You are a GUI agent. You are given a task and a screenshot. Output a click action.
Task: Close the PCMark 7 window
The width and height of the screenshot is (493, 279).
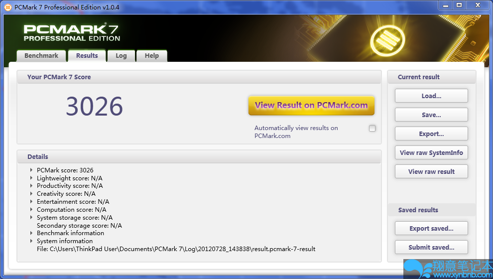[478, 5]
